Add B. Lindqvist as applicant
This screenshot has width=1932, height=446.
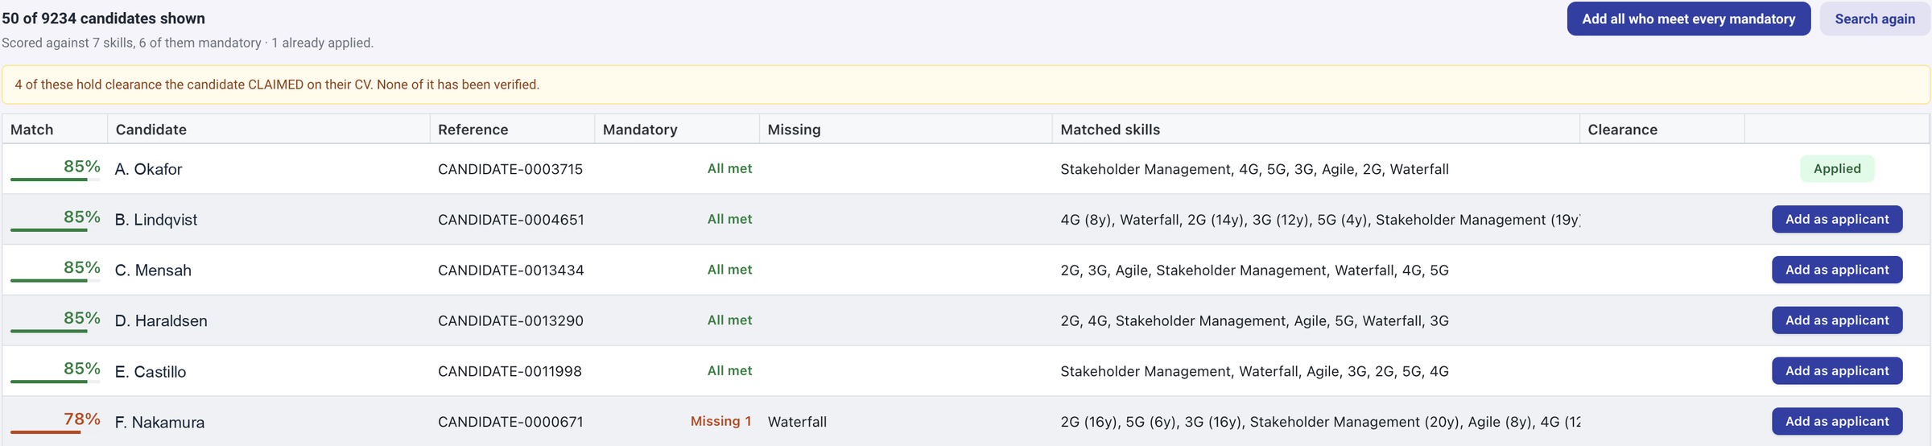[x=1837, y=219]
